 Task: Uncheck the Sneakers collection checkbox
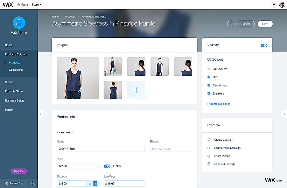209,93
